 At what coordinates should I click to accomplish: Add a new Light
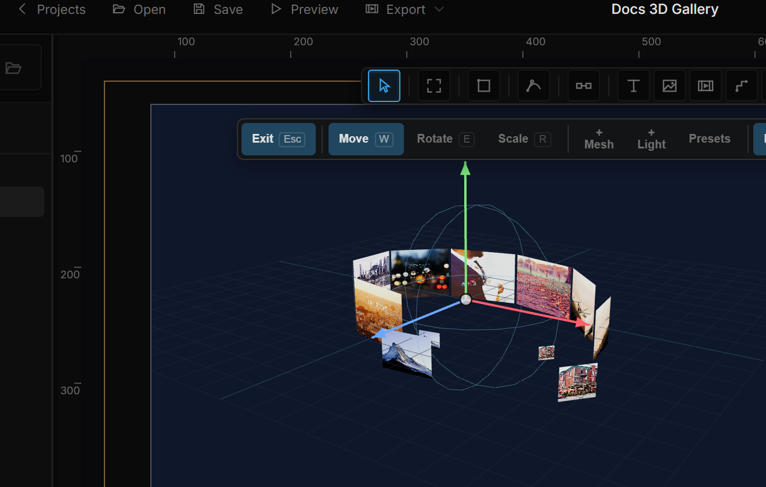point(652,139)
